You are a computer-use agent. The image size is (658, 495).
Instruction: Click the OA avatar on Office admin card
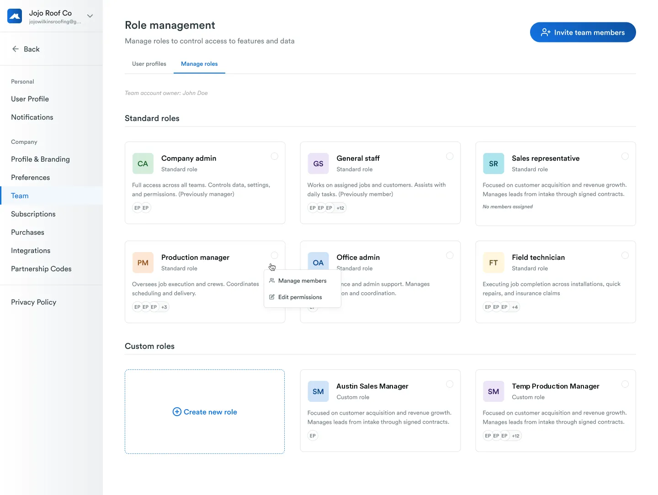tap(318, 260)
